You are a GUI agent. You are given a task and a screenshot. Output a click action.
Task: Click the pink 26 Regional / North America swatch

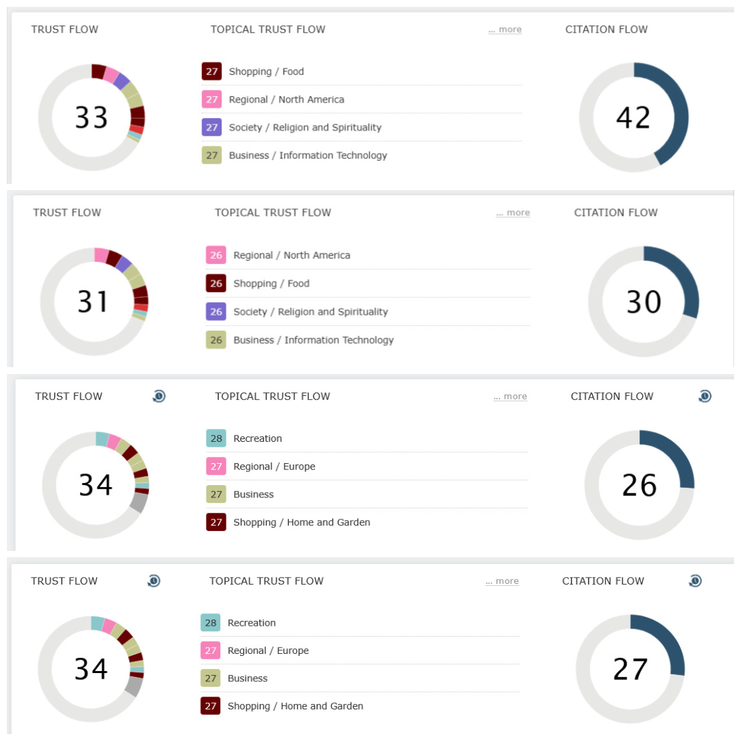[216, 255]
